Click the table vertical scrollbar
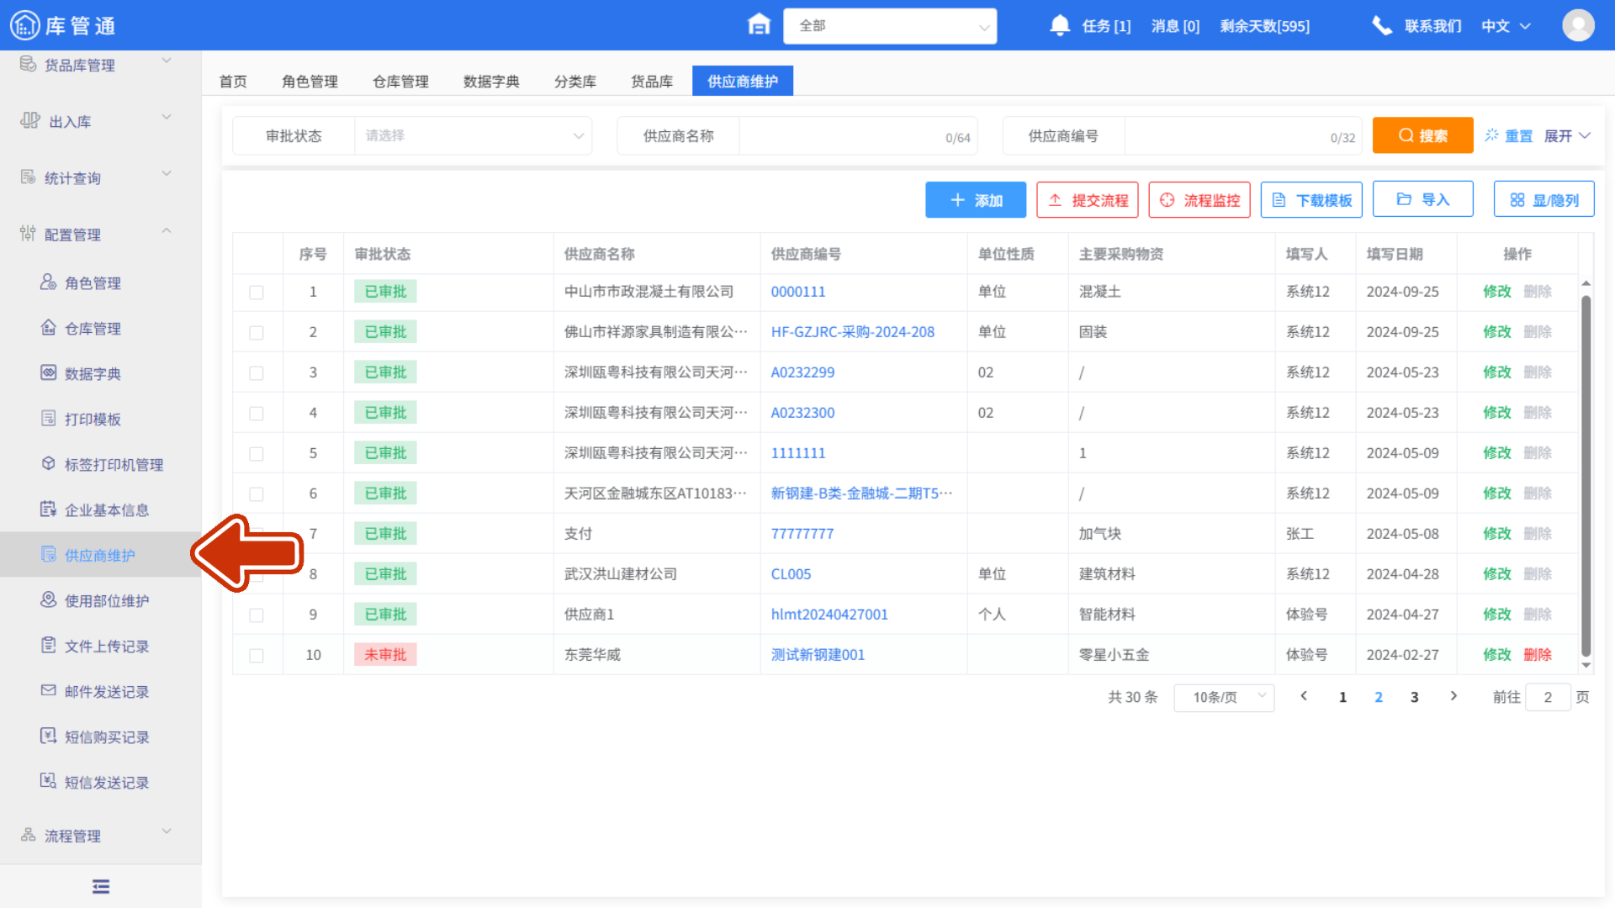 coord(1586,475)
